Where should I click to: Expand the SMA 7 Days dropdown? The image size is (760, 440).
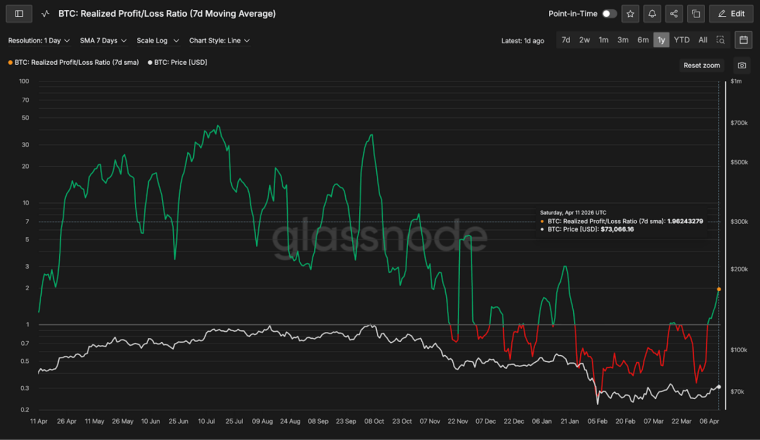pyautogui.click(x=103, y=41)
